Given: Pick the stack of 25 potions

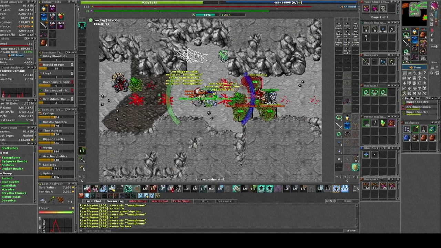Looking at the screenshot, I should tap(383, 186).
